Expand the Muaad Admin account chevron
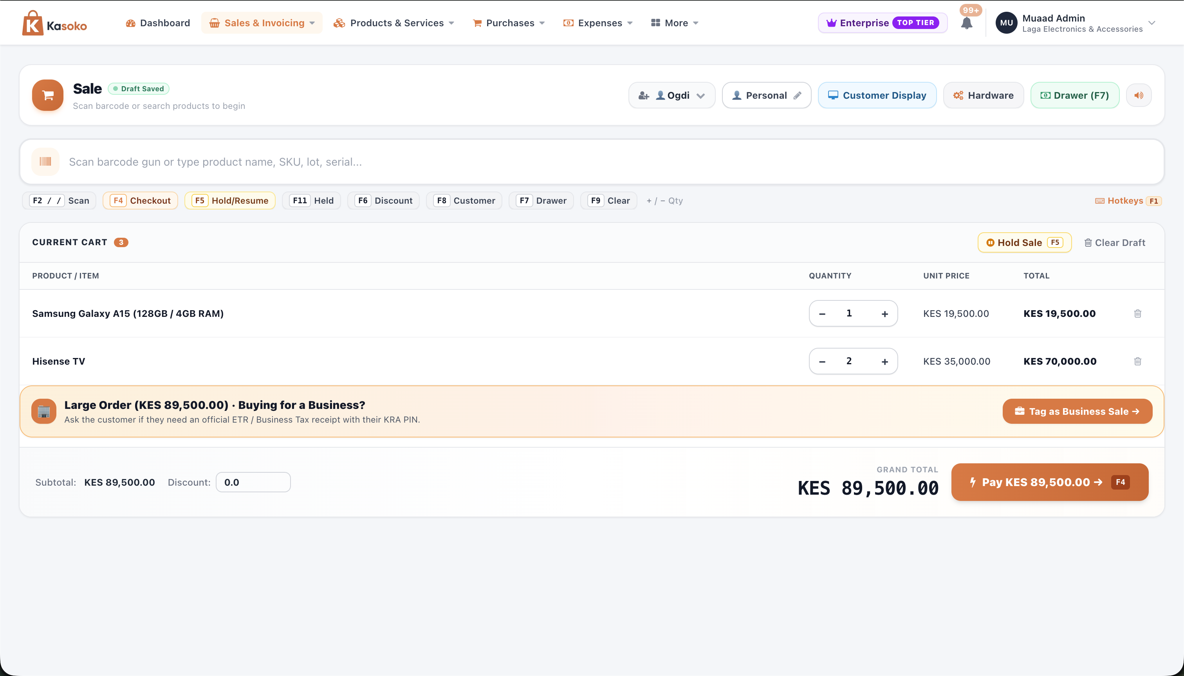 [1152, 23]
